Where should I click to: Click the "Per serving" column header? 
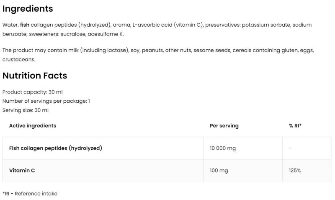point(224,126)
